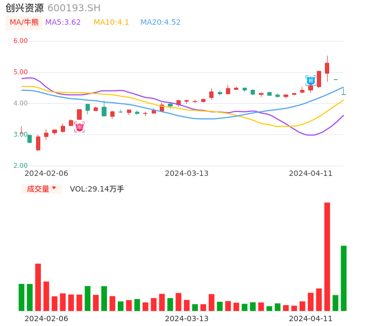Viewport: 369px width, 326px height.
Task: Click the stock code 600193.SH
Action: point(74,8)
